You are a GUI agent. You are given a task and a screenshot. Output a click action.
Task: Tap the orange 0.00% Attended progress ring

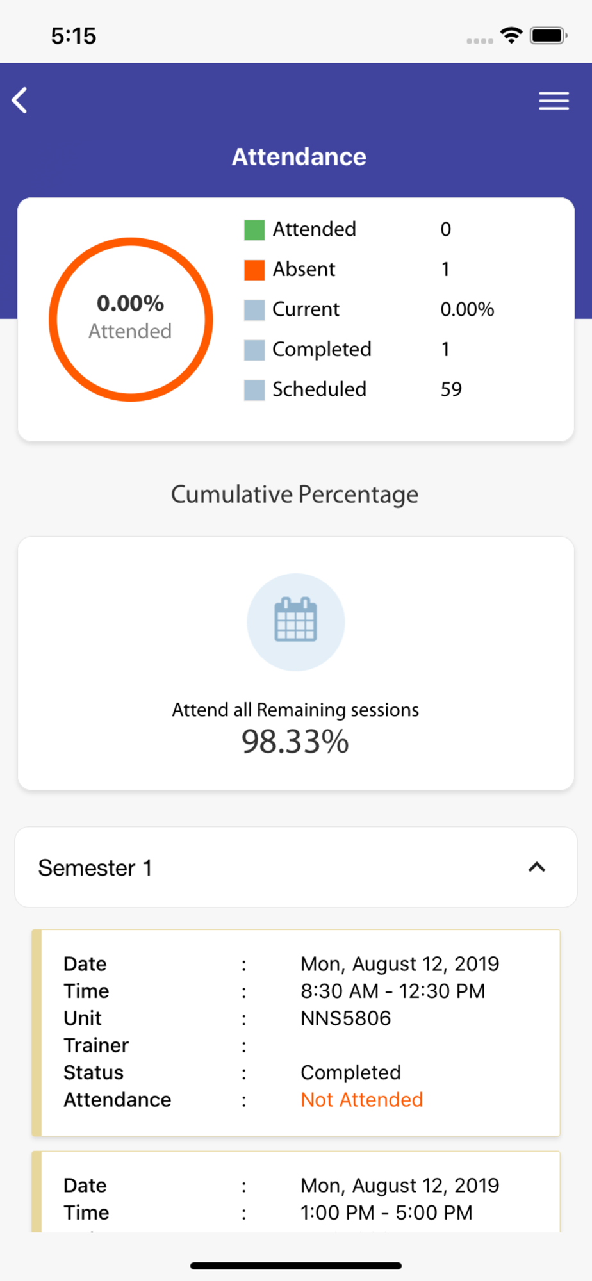point(131,319)
